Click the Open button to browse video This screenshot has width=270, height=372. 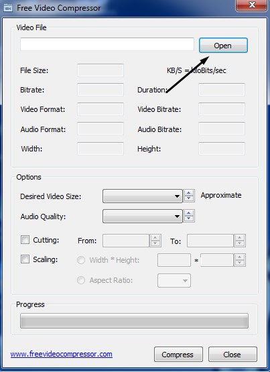click(223, 46)
